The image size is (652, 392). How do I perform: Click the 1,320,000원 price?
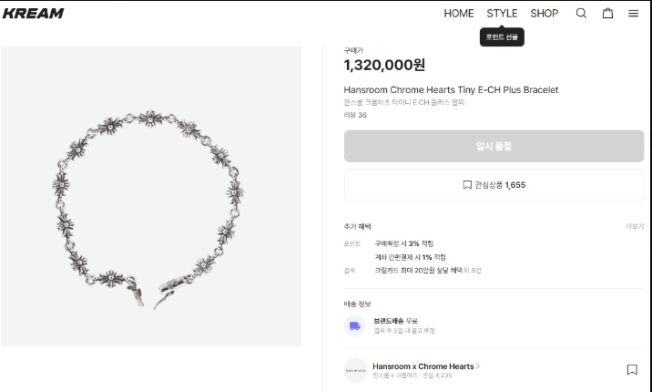pyautogui.click(x=384, y=66)
